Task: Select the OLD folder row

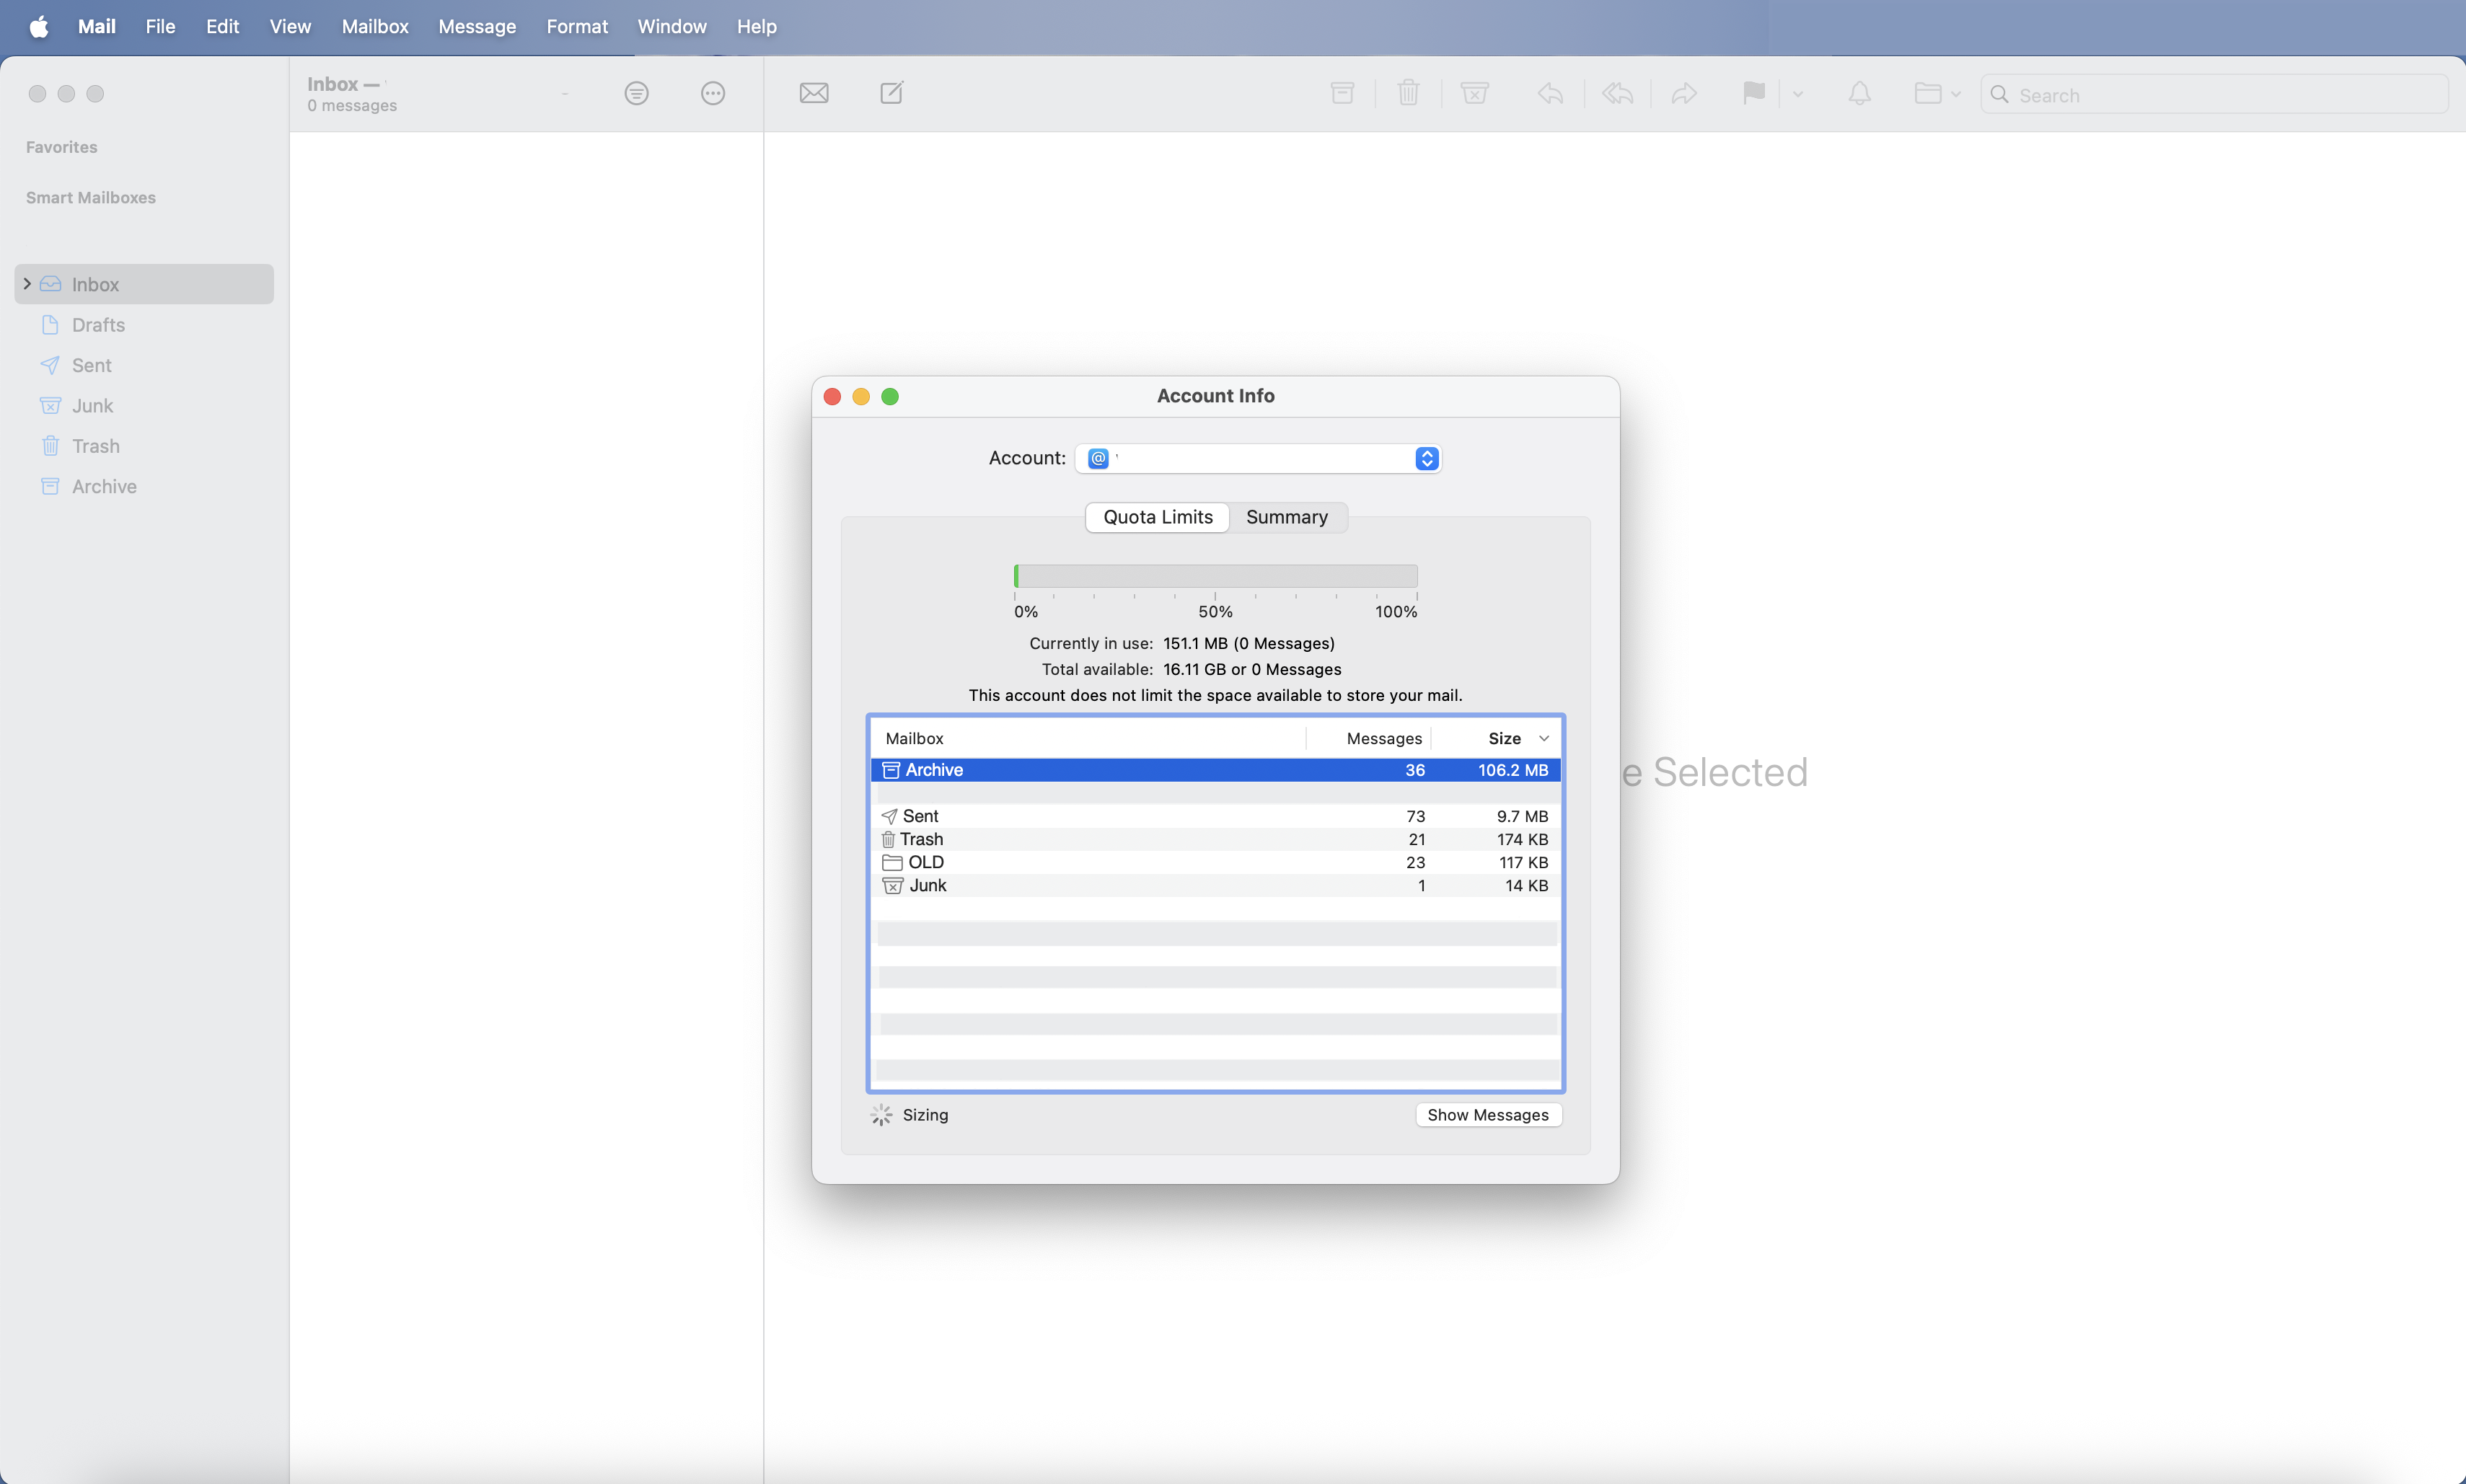Action: 1215,862
